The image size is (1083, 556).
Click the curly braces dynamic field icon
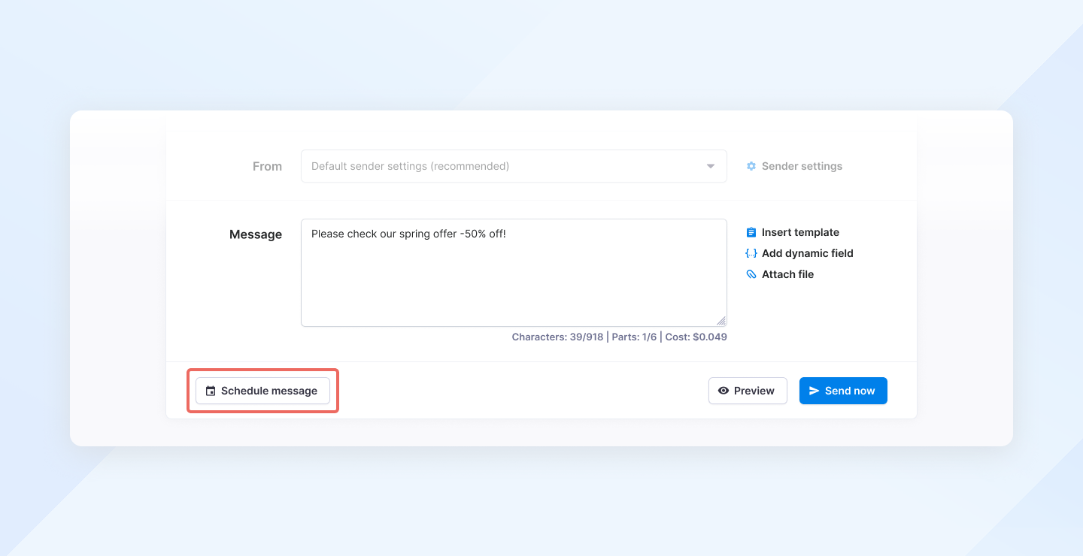(751, 254)
